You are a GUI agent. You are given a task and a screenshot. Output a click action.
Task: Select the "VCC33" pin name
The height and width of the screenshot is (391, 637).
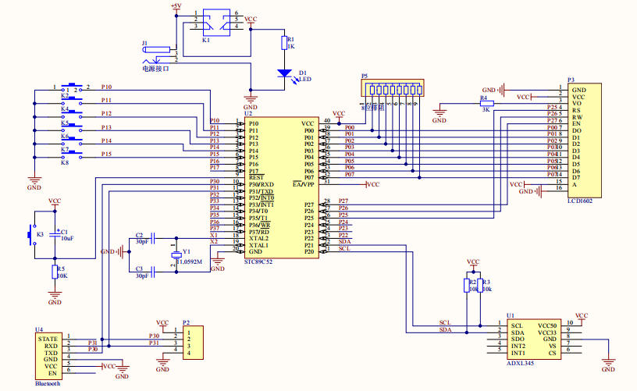pos(547,332)
